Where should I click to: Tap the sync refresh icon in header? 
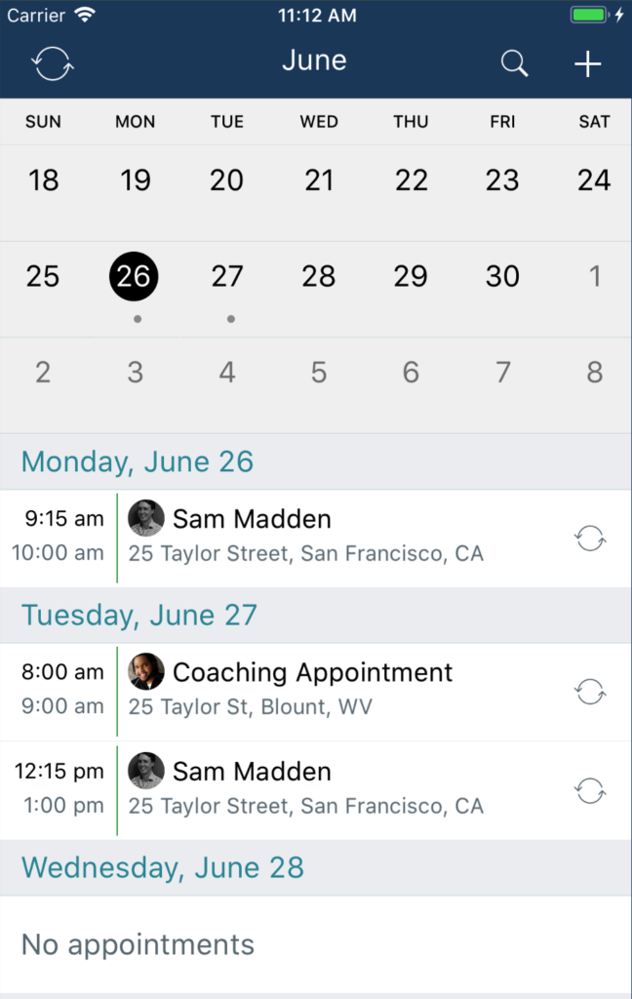[x=53, y=63]
